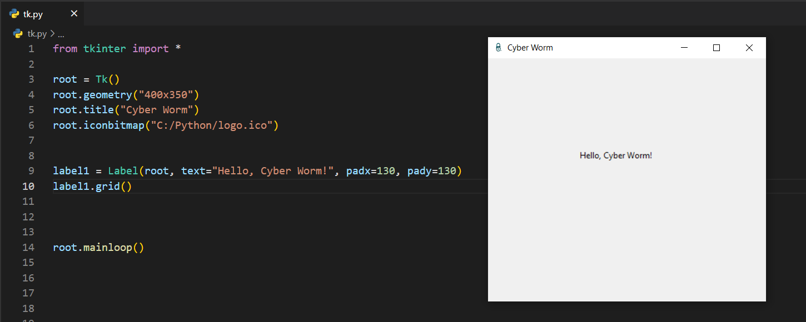Click the Cyber Worm title bar text
Viewport: 806px width, 322px height.
point(530,48)
